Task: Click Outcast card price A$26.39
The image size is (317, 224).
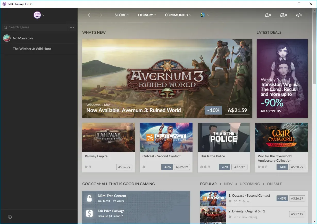Action: coord(182,167)
